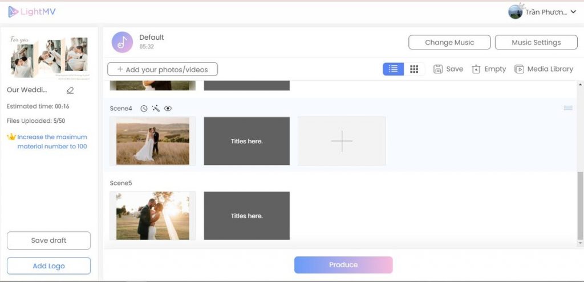Switch to grid view layout

coord(414,69)
